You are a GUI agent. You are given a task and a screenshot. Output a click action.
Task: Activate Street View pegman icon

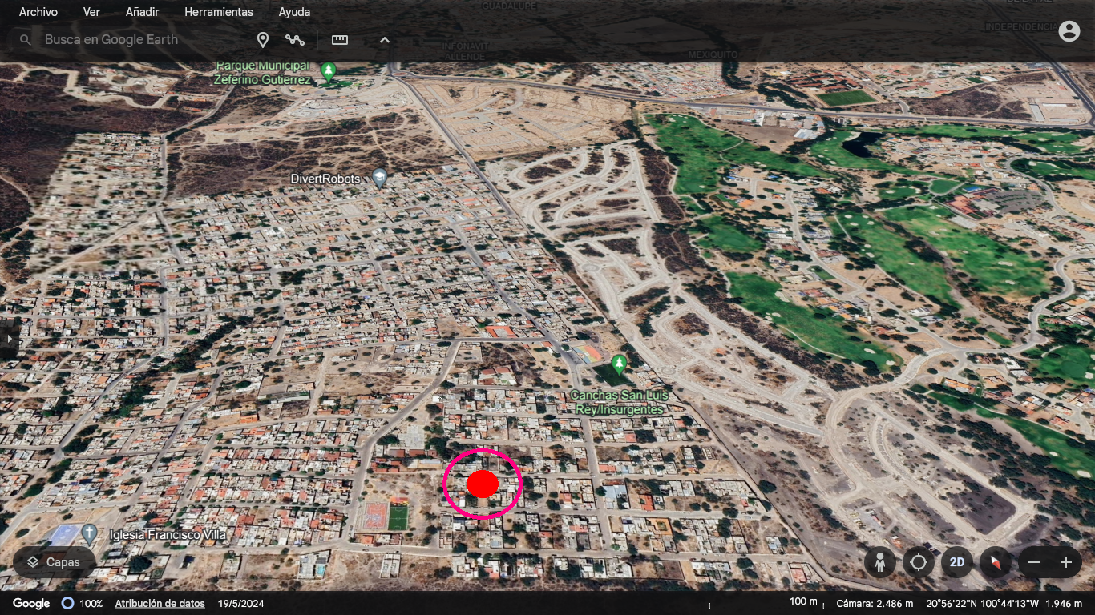point(880,562)
